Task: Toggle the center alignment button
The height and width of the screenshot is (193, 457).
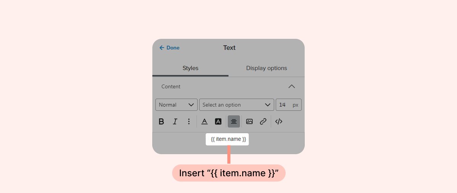Action: tap(234, 121)
